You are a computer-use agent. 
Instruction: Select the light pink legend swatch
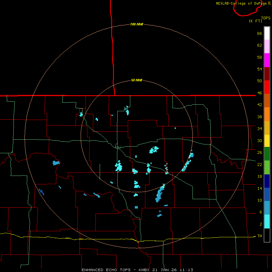[x=267, y=46]
